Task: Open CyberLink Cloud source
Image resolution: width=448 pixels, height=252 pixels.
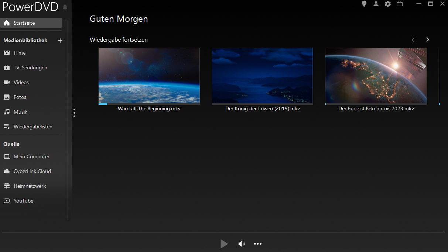Action: tap(31, 171)
